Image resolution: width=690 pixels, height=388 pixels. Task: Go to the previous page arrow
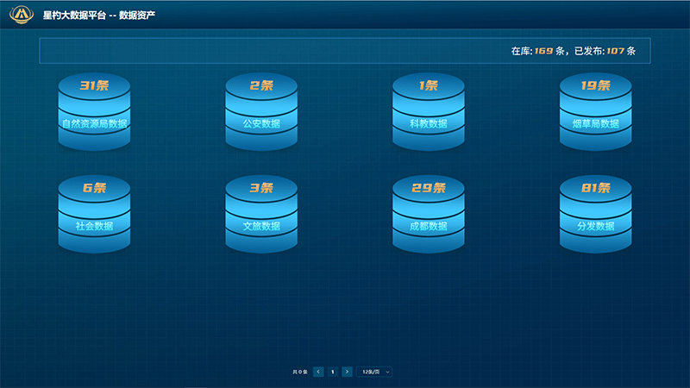[318, 372]
